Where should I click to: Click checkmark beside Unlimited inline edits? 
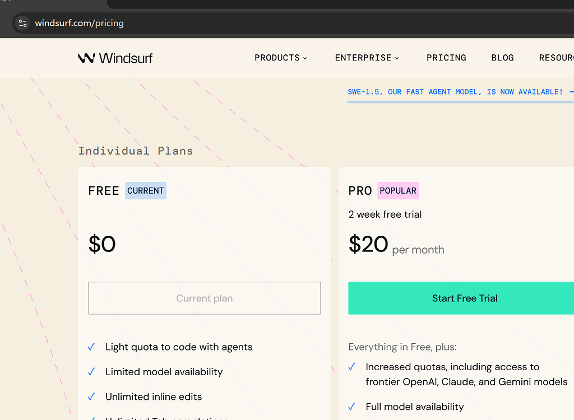point(91,396)
